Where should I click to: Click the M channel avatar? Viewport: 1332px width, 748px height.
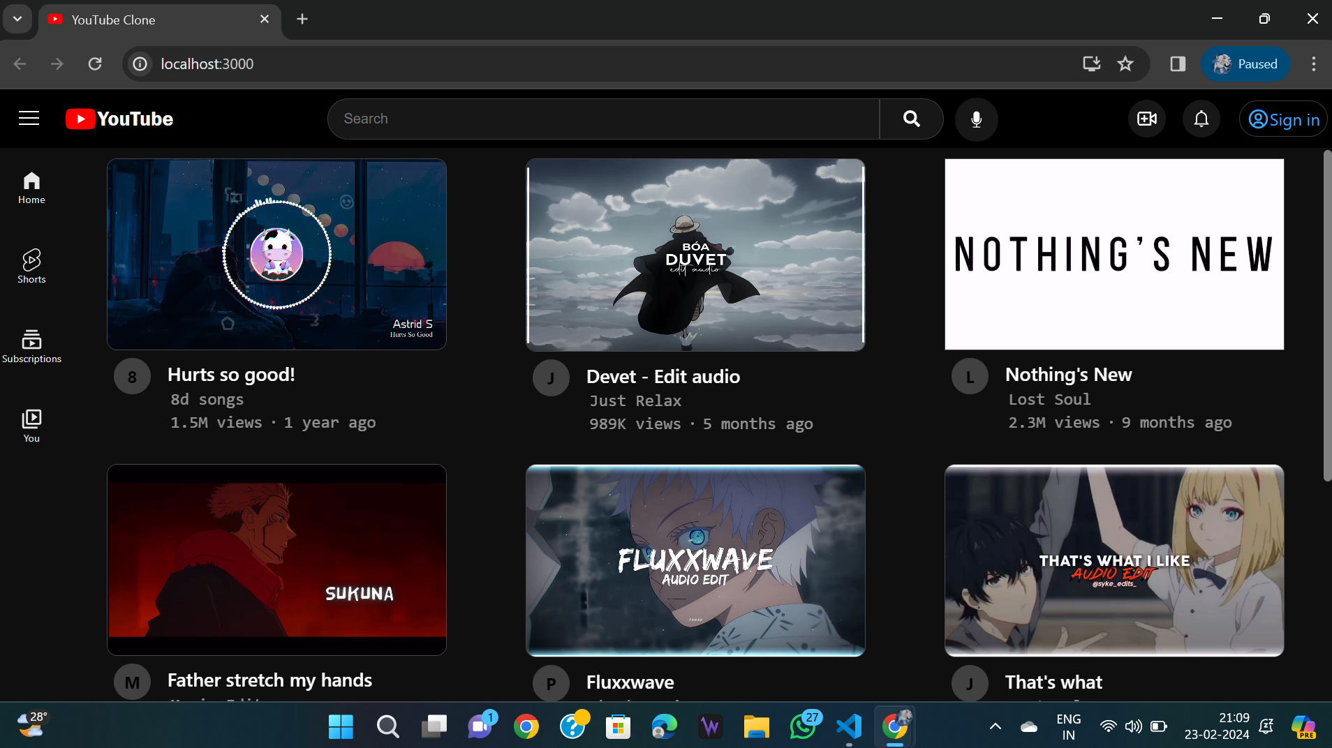coord(132,682)
